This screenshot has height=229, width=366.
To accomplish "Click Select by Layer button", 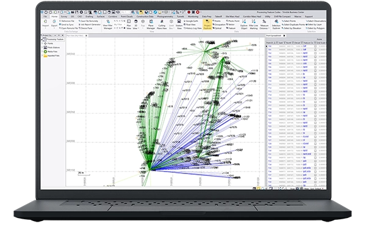I will (314, 24).
